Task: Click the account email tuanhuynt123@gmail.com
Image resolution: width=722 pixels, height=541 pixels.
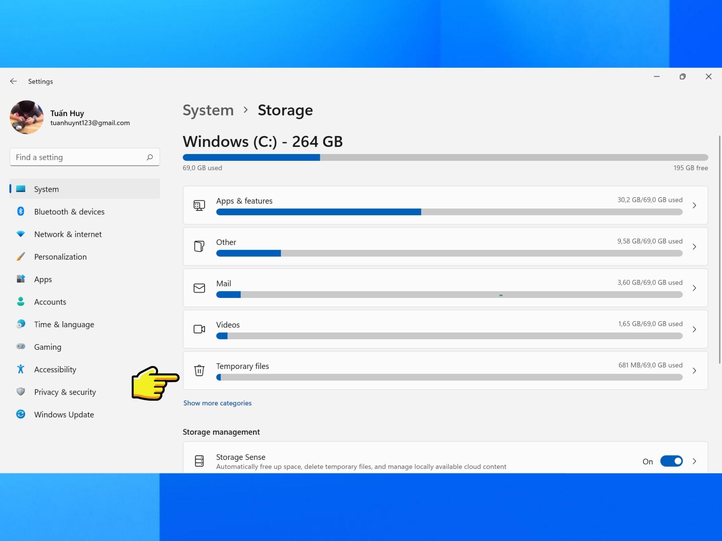Action: (90, 123)
